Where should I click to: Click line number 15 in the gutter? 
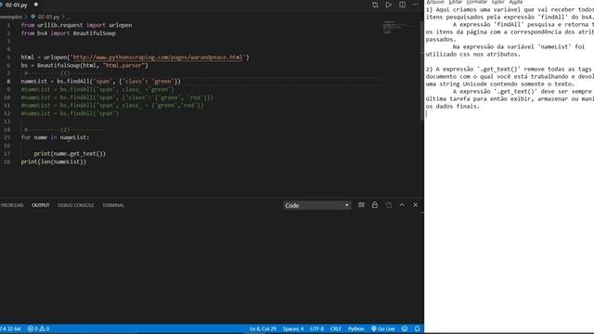(x=7, y=137)
